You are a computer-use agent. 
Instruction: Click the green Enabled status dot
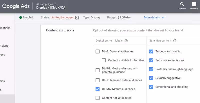pos(20,17)
